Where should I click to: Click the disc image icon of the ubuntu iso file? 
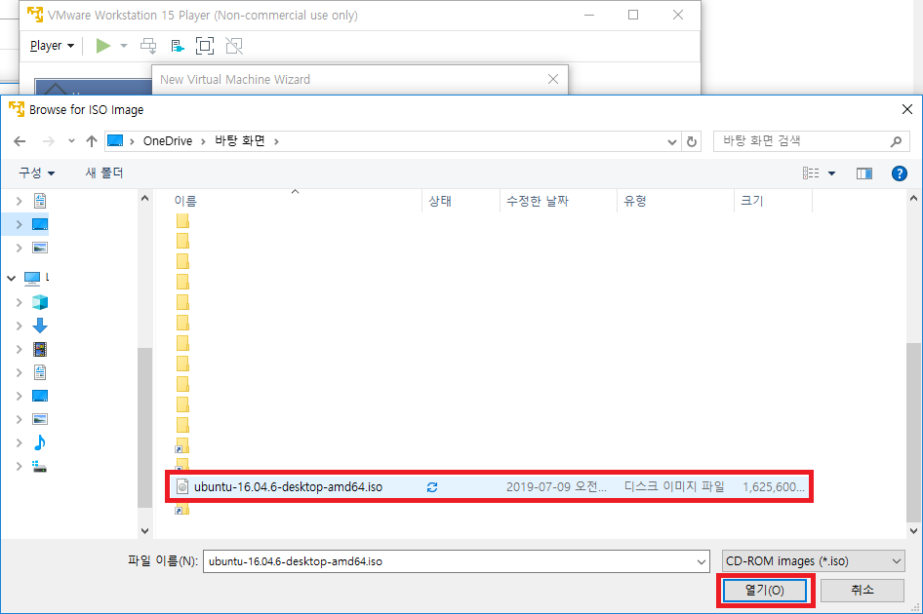182,486
